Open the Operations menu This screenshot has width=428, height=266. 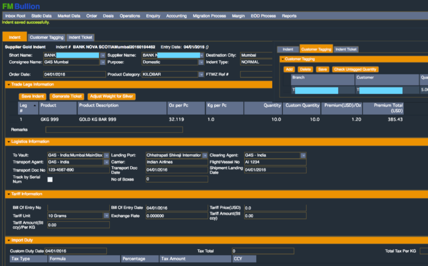click(x=130, y=16)
